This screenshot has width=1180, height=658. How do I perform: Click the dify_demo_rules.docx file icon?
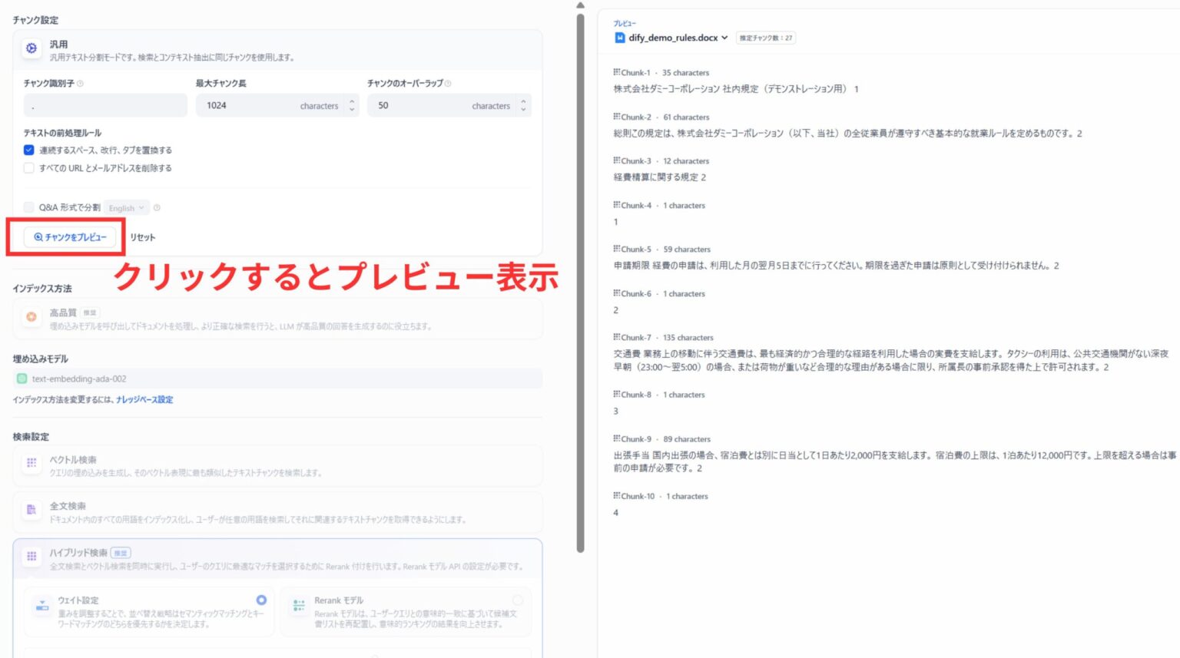click(x=619, y=38)
